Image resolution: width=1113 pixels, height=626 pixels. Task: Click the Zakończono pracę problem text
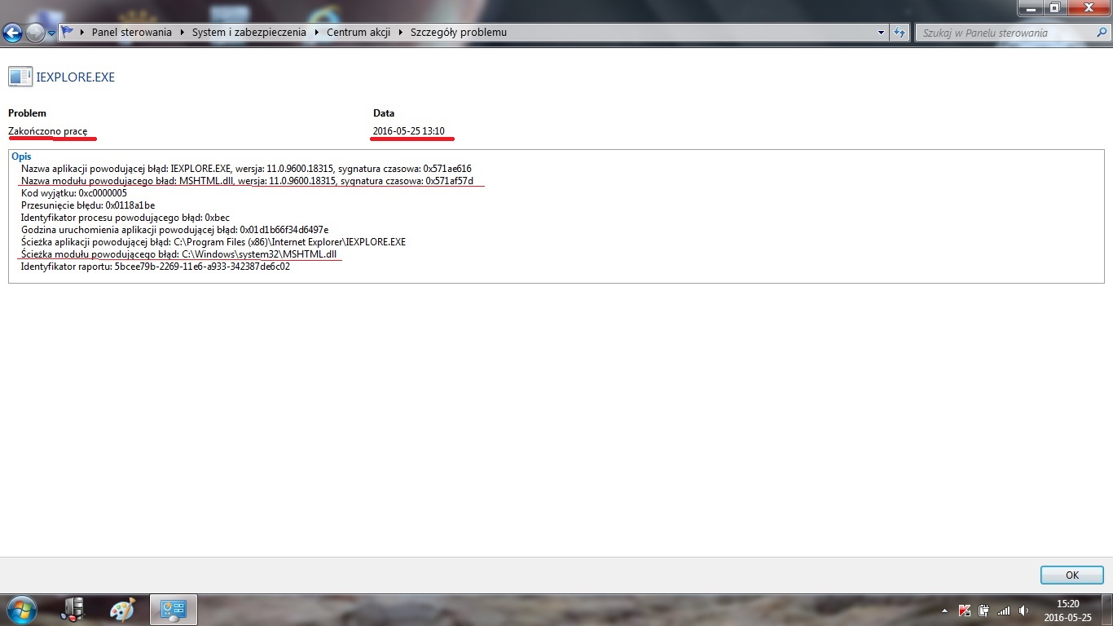coord(47,131)
